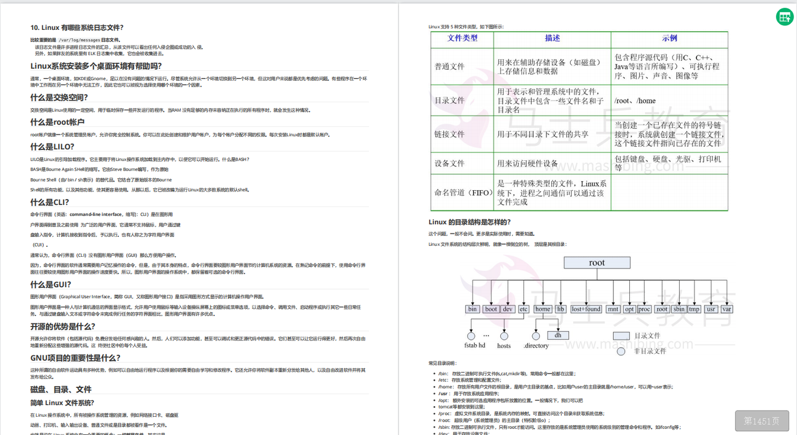Screen dimensions: 797x435
Task: Click the 'sbin' node in directory diagram
Action: 679,309
